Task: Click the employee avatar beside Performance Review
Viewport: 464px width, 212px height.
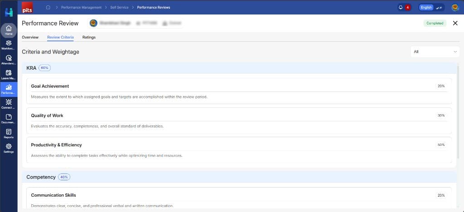Action: click(93, 23)
